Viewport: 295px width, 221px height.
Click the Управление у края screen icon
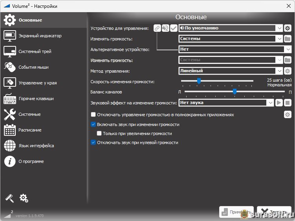pos(9,83)
